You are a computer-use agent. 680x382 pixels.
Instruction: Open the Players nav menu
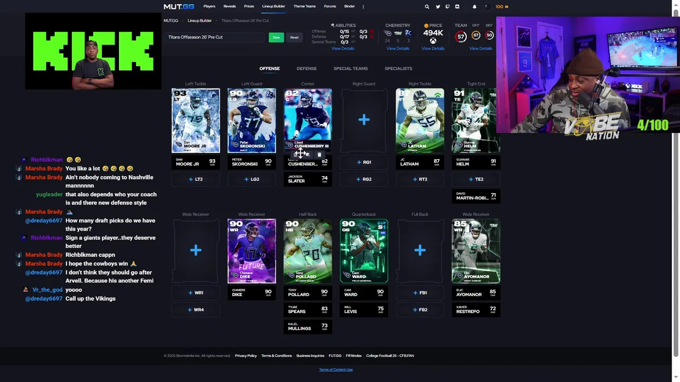coord(209,6)
